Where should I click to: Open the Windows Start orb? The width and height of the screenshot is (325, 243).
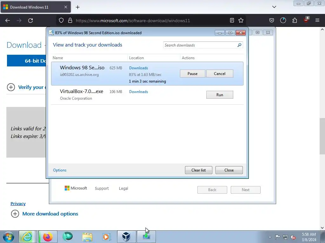(9, 237)
